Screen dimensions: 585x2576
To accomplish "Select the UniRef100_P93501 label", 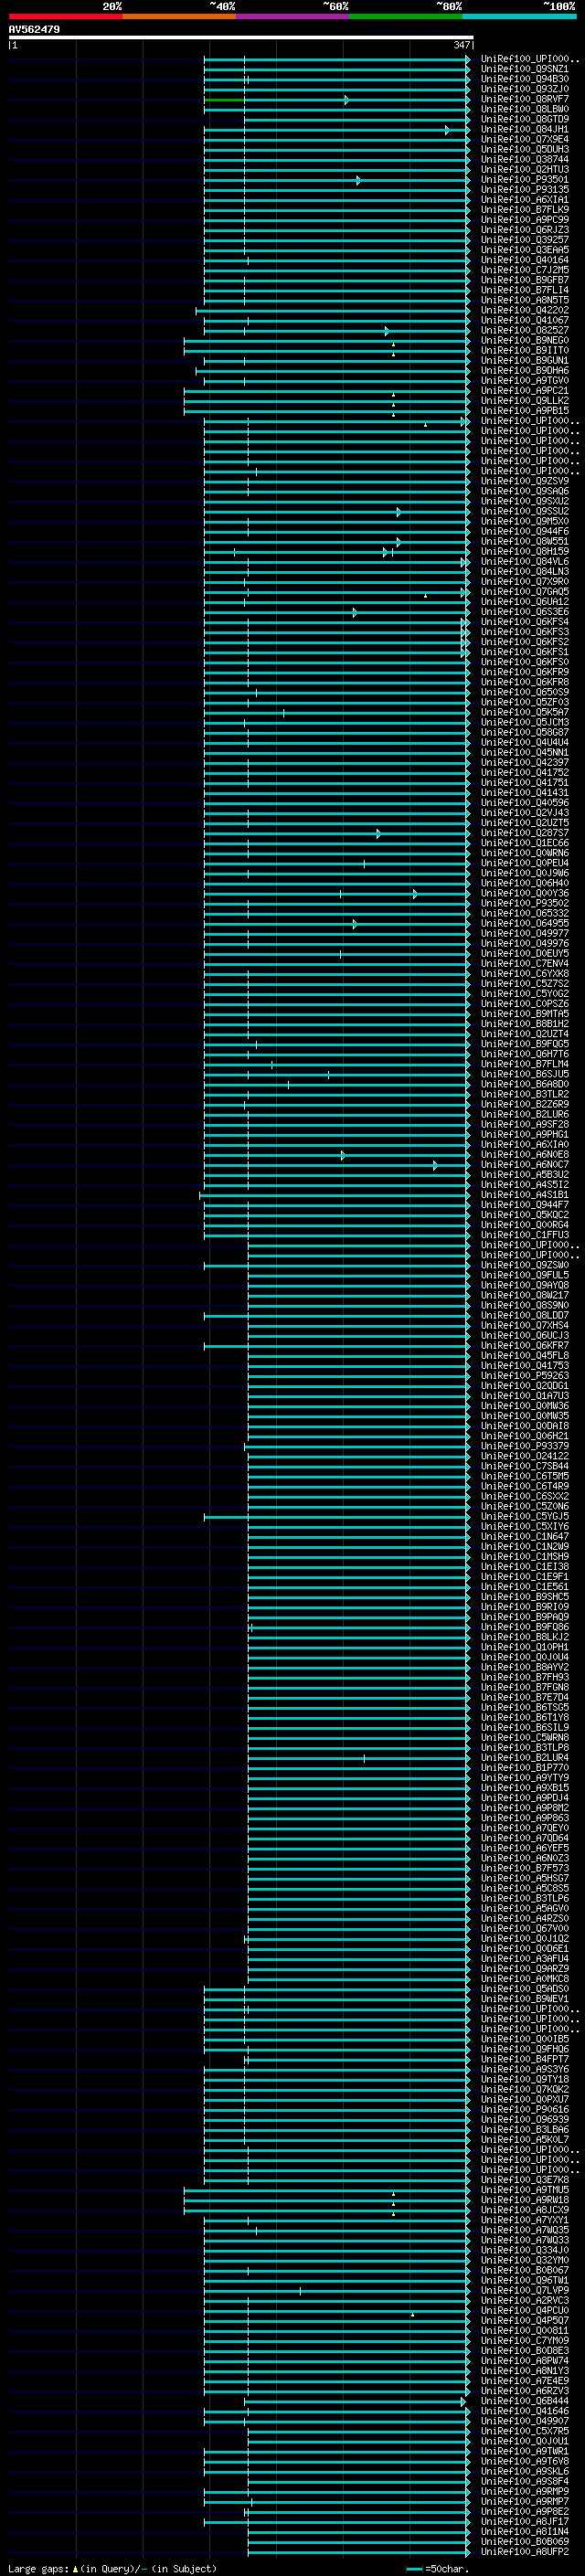I will (525, 179).
